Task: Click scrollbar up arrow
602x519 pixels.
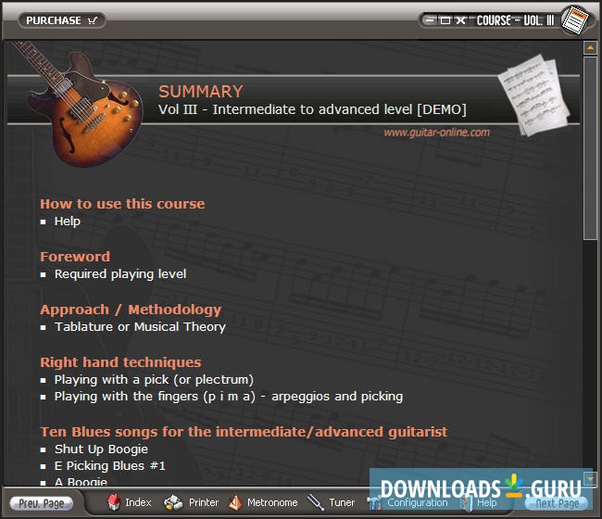Action: point(590,48)
